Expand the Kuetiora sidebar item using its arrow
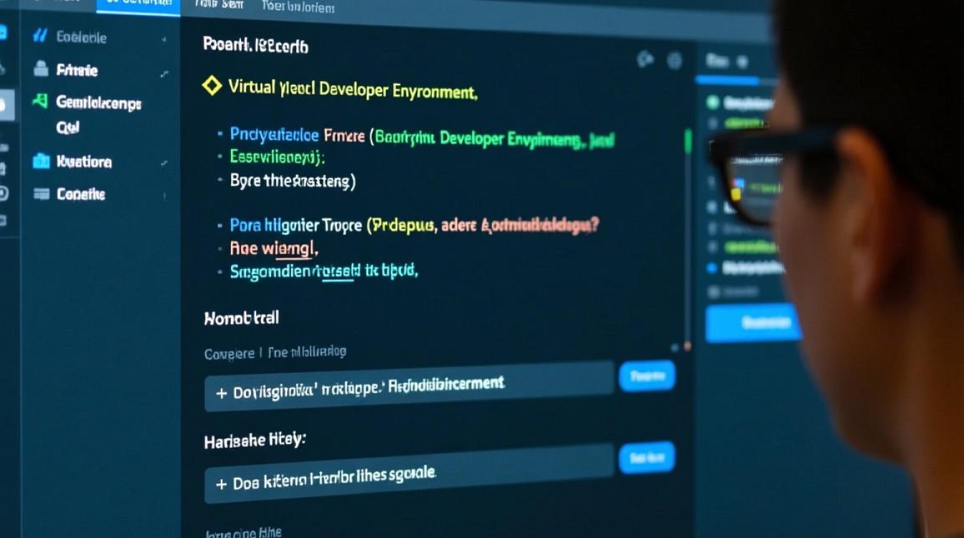 click(164, 164)
